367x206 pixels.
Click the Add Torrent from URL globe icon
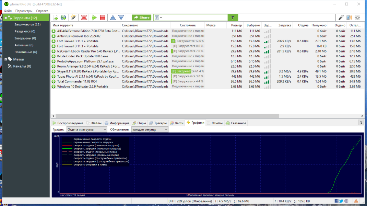63,18
